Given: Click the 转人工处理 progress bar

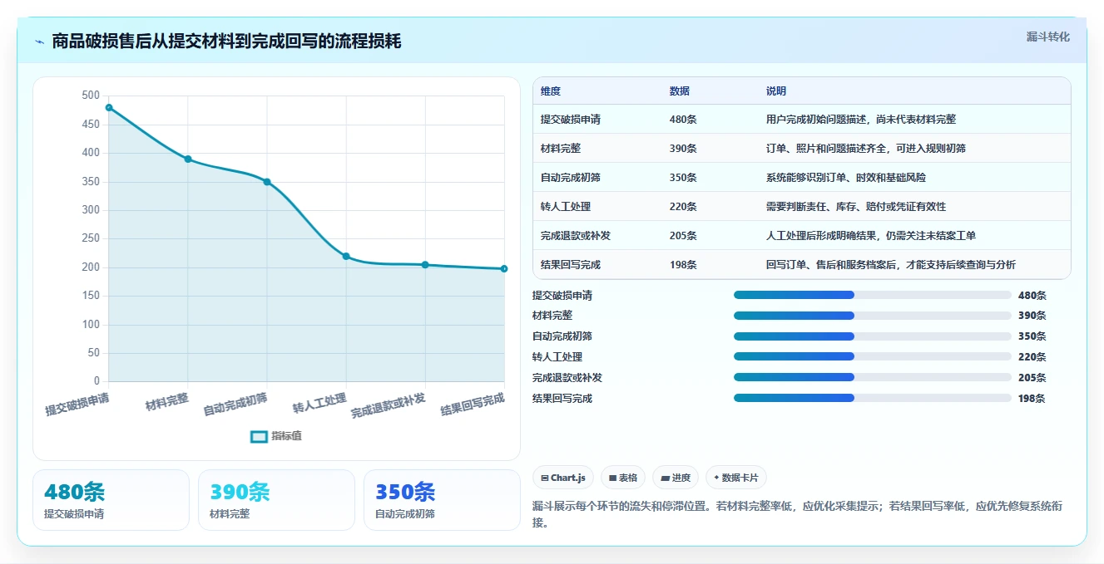Looking at the screenshot, I should click(872, 356).
